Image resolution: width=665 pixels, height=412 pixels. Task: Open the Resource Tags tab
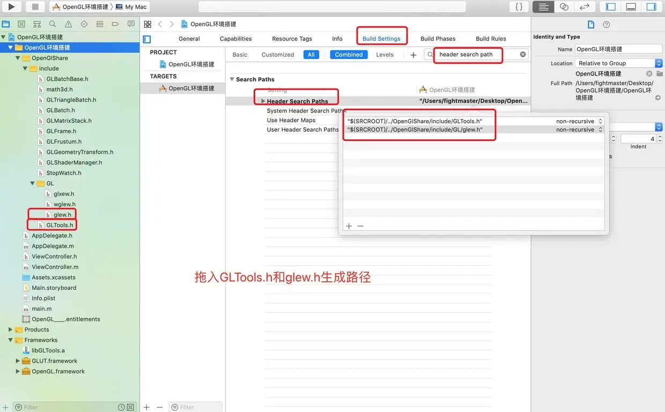click(292, 39)
